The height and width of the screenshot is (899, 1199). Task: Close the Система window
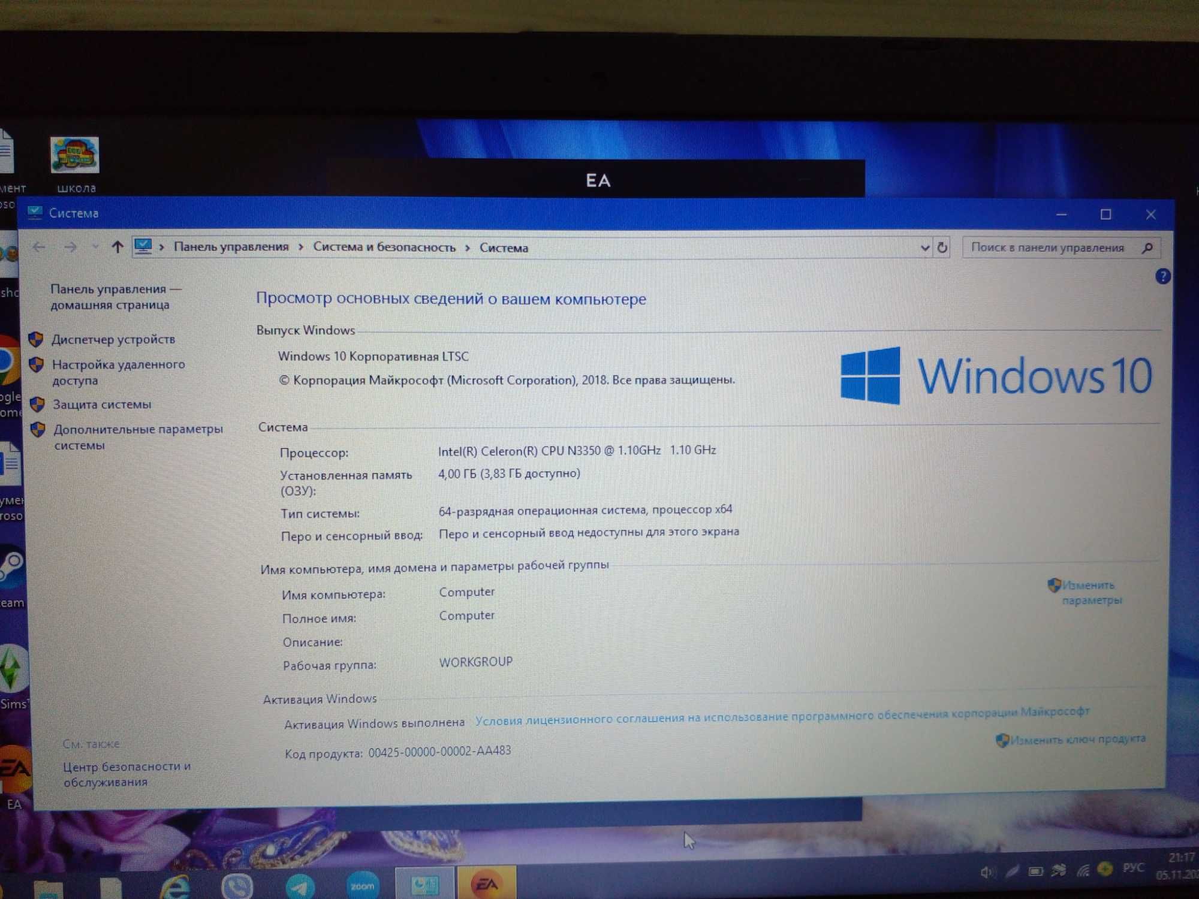1150,215
